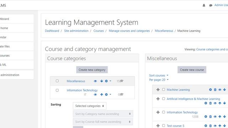Edit Information Technology course 1208 gear icon
This screenshot has height=128, width=228.
click(206, 117)
